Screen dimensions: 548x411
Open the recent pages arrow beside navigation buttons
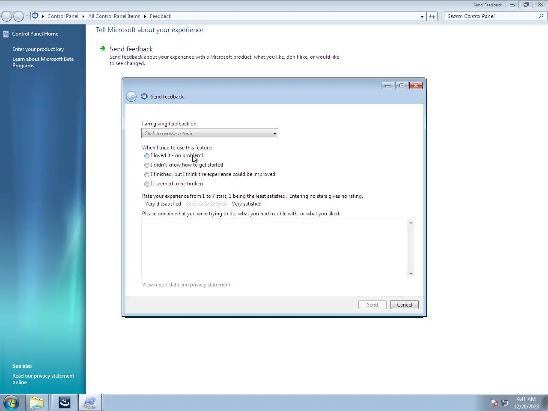tap(27, 16)
